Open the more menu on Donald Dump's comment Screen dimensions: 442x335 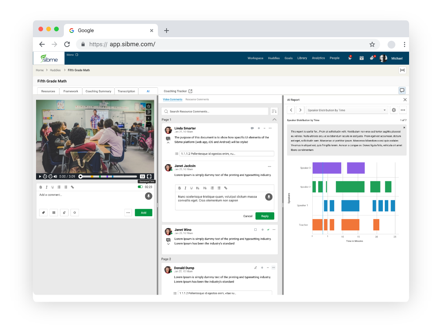[274, 268]
